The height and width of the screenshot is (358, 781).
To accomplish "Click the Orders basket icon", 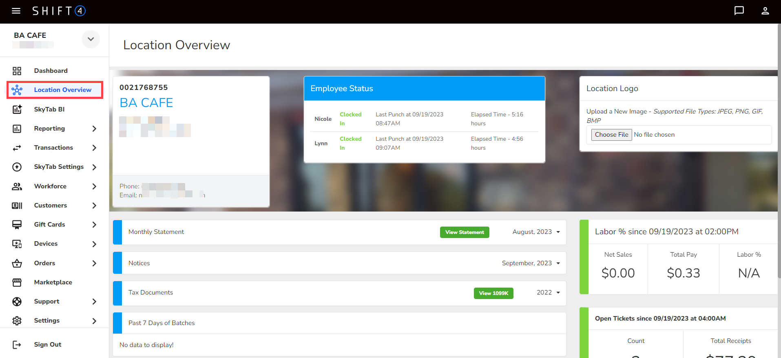I will pyautogui.click(x=17, y=263).
